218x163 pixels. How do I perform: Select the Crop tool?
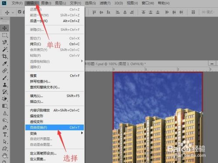(x=5, y=57)
